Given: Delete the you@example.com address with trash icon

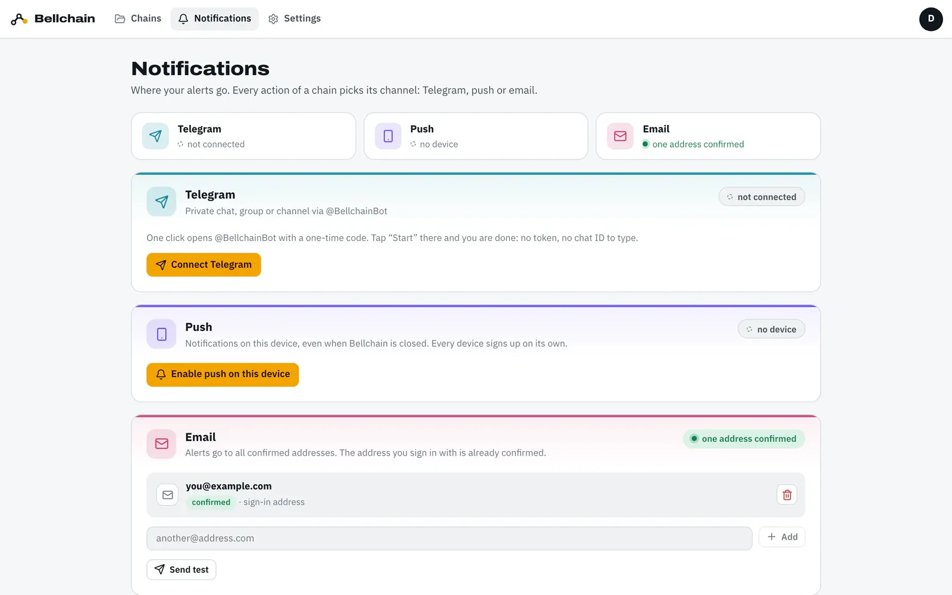Looking at the screenshot, I should click(787, 495).
